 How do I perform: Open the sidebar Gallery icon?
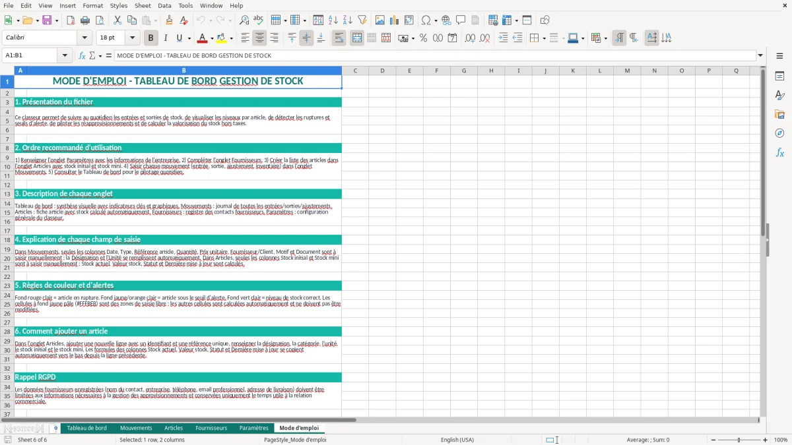[779, 114]
